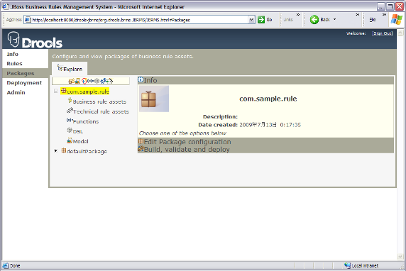This screenshot has height=271, width=406.
Task: Click the picture icon next to Model
Action: [x=70, y=140]
